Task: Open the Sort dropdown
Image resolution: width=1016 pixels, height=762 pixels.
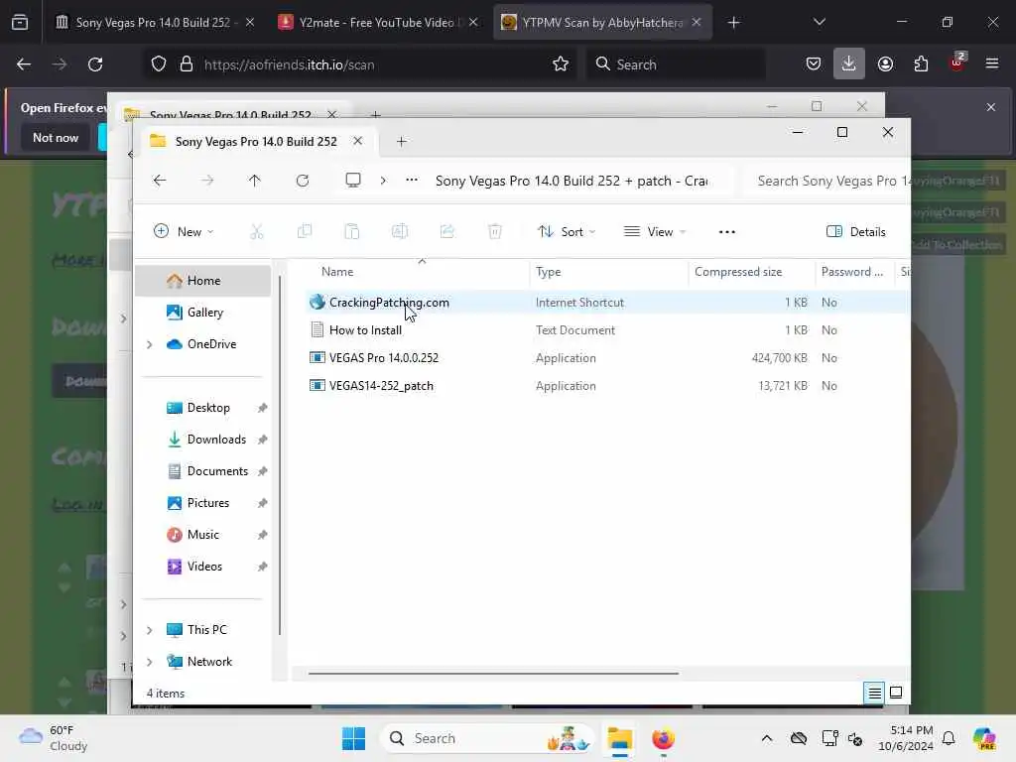Action: pyautogui.click(x=567, y=232)
